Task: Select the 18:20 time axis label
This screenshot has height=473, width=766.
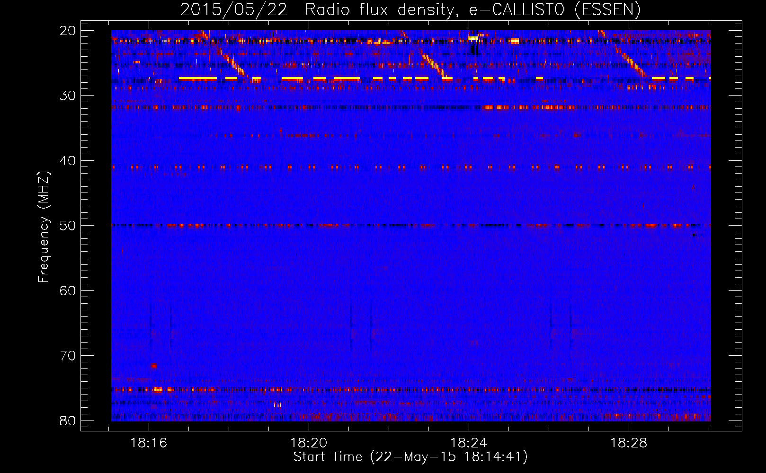Action: pos(309,443)
